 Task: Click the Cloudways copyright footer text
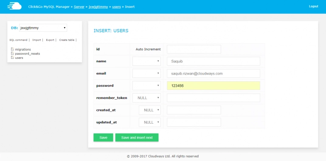point(163,156)
